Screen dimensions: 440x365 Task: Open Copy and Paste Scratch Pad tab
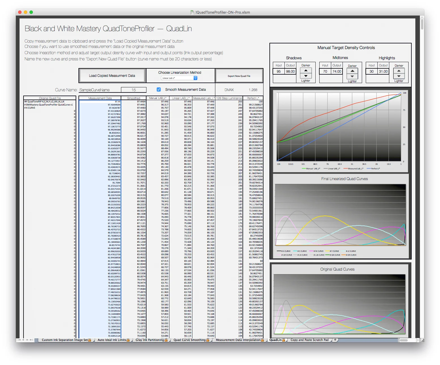coord(310,340)
